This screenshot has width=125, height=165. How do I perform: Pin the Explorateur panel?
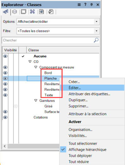[x=91, y=5]
